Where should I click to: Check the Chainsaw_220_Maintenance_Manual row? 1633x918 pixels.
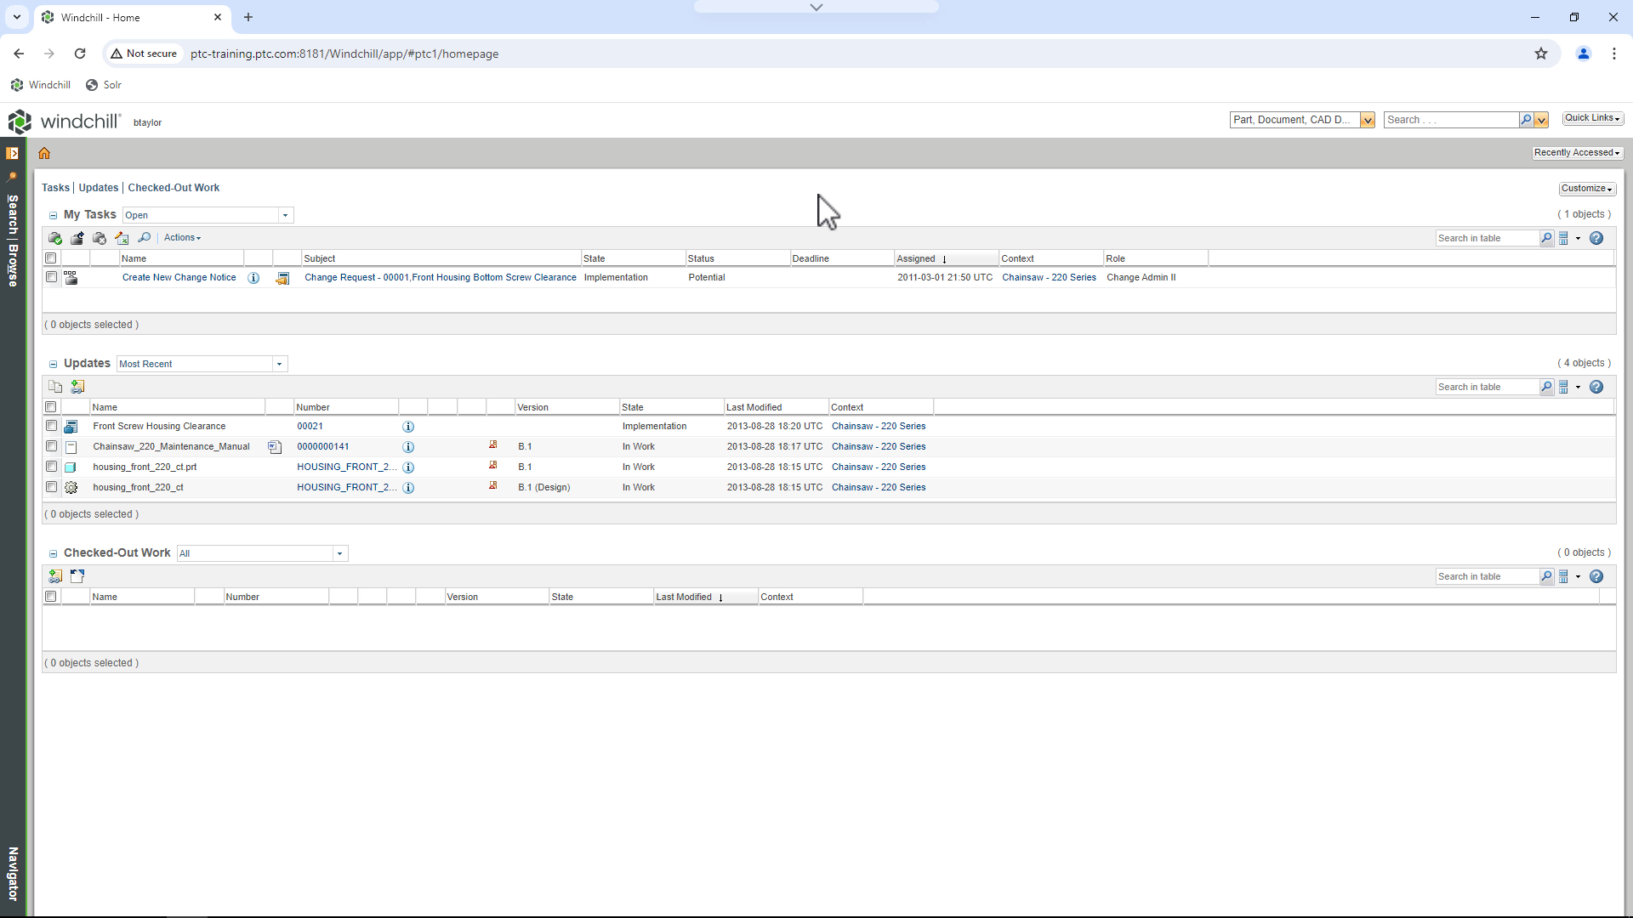(51, 446)
